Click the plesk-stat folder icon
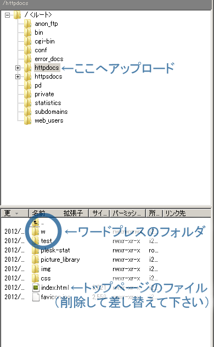214x347 pixels. 35,250
